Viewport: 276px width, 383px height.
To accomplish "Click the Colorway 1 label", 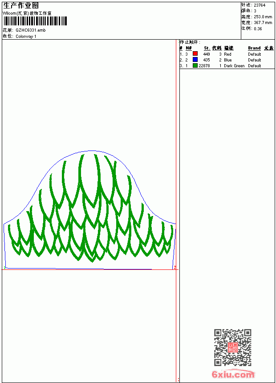I will [26, 37].
